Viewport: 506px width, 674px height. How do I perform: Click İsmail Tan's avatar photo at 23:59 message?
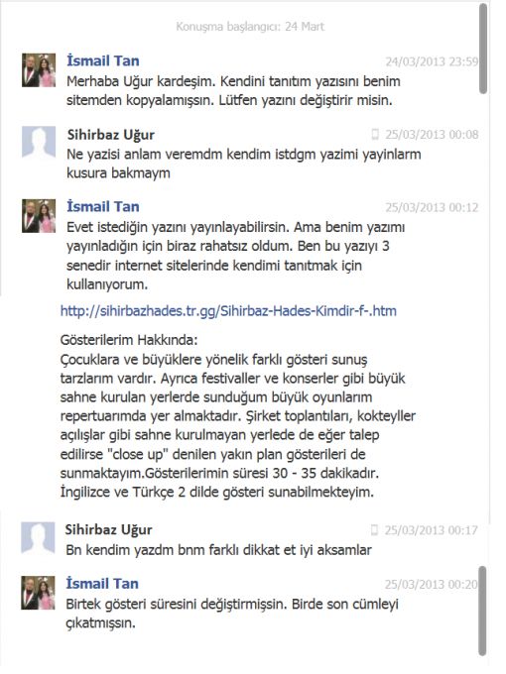point(39,70)
